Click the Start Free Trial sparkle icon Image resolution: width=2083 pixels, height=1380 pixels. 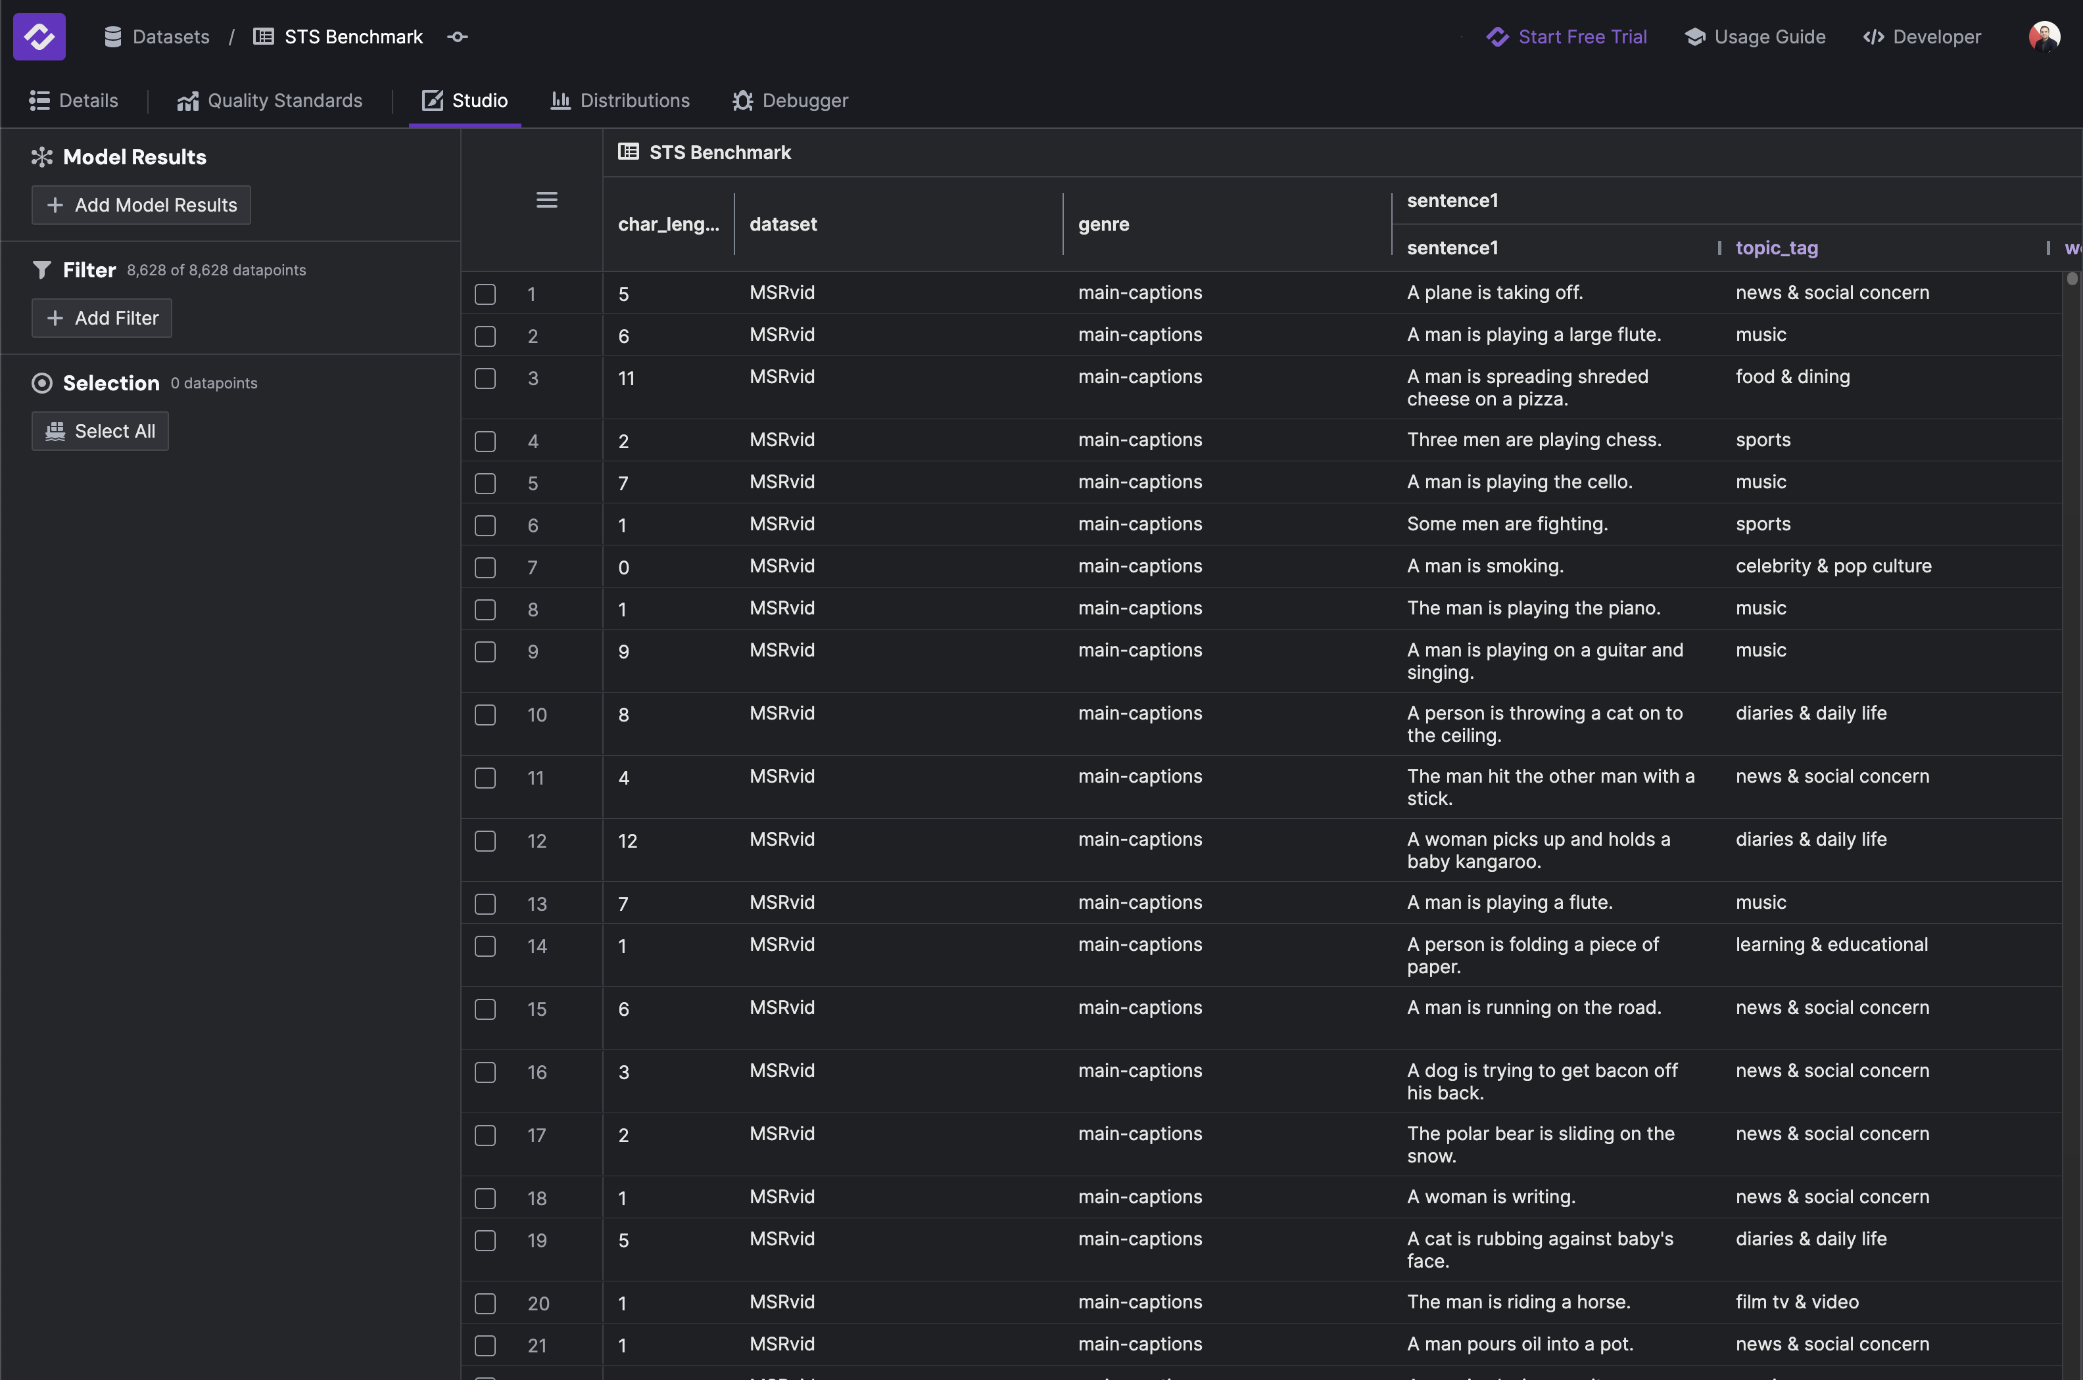[x=1498, y=36]
